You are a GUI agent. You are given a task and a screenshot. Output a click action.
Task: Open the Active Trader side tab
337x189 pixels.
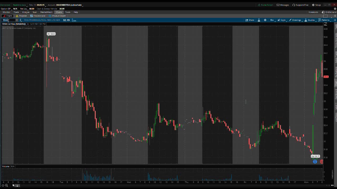point(336,57)
